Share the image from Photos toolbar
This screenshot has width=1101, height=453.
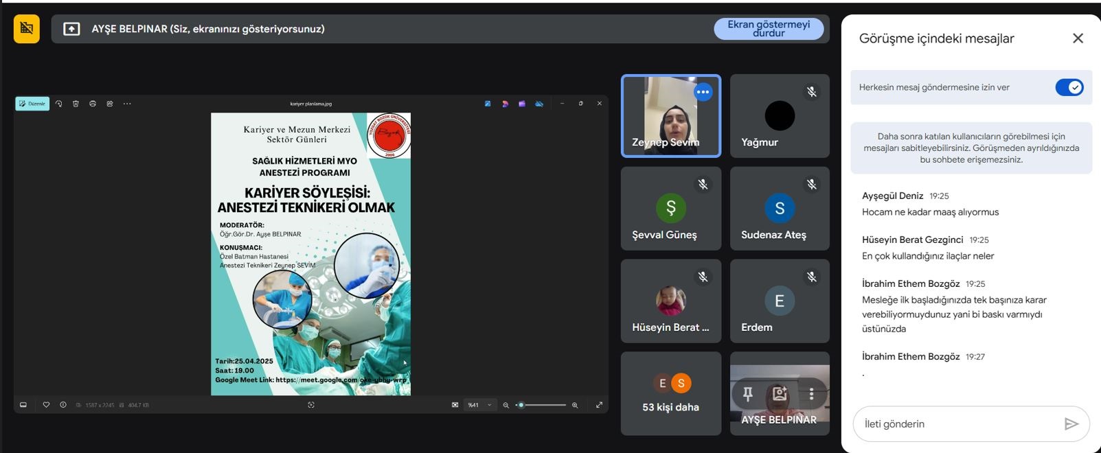[110, 104]
